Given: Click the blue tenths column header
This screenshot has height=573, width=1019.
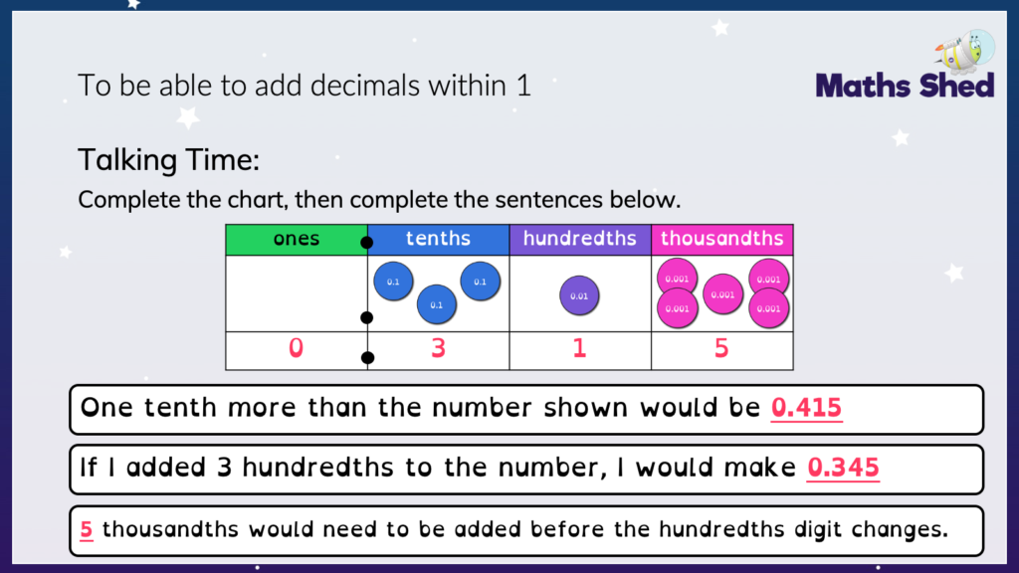Looking at the screenshot, I should 438,239.
